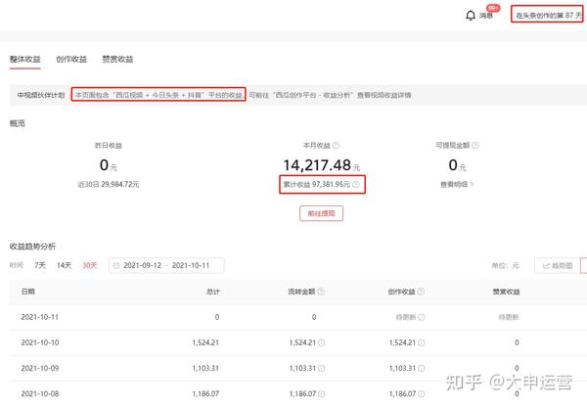Click the 总计 value 1,103.31
587x406 pixels.
[205, 368]
